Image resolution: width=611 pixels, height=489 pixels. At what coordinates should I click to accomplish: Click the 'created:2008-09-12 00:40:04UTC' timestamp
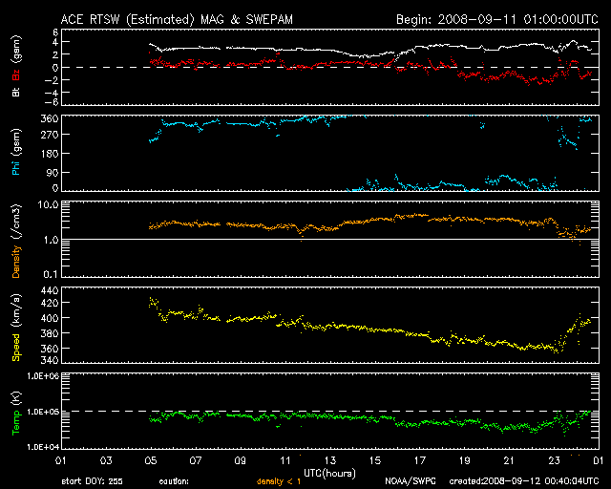pos(524,481)
